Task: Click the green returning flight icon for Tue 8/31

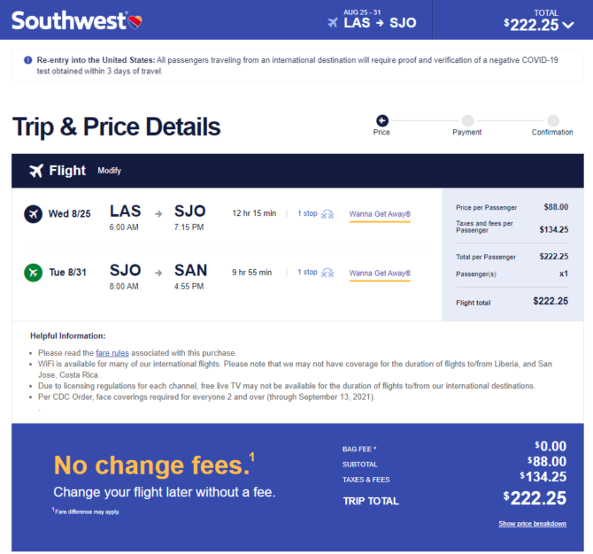Action: pyautogui.click(x=34, y=273)
